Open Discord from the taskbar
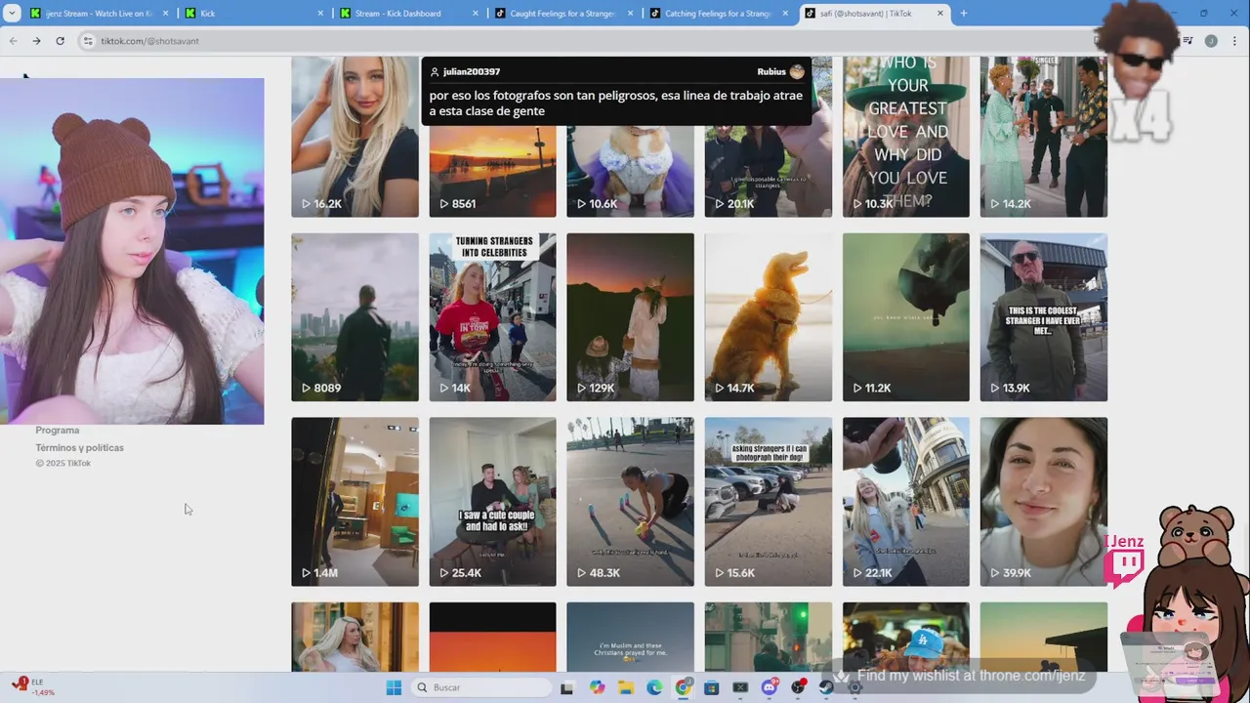The height and width of the screenshot is (703, 1250). point(770,687)
